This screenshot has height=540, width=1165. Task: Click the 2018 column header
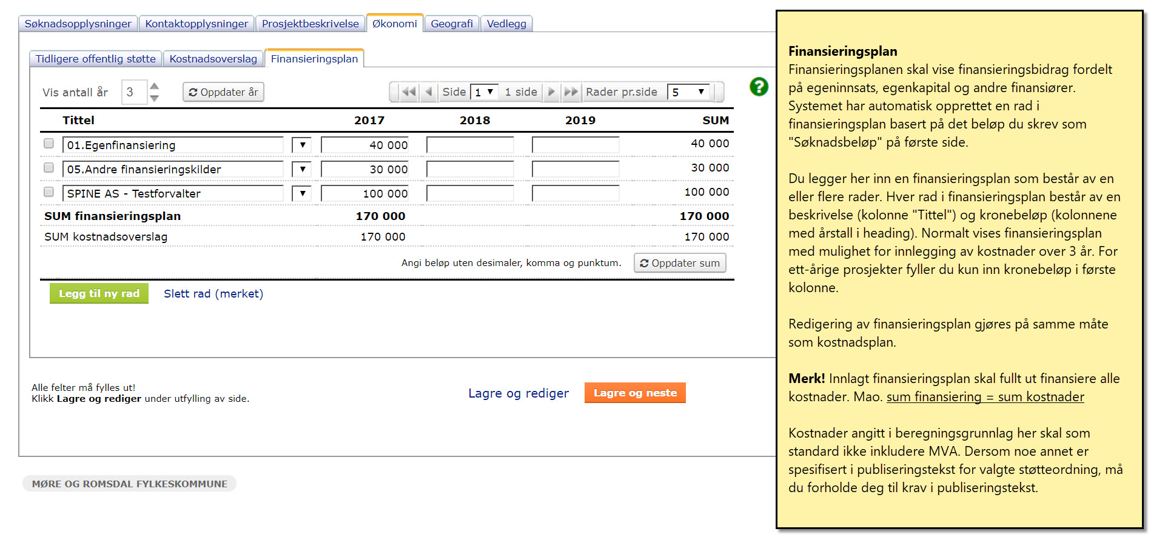[475, 120]
